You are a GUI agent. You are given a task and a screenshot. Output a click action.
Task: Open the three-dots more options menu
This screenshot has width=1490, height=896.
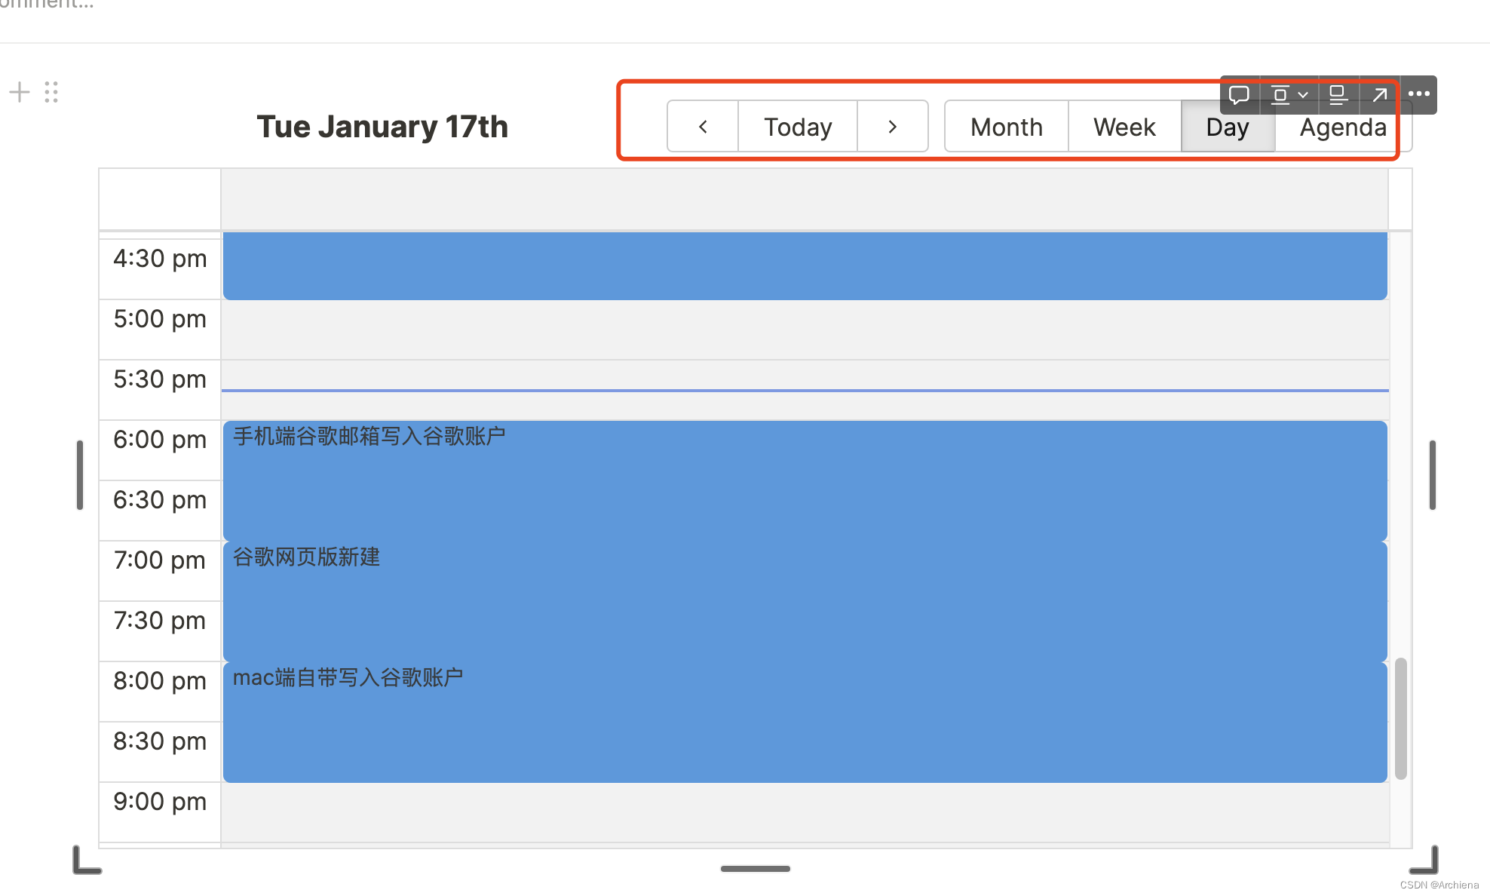(1418, 94)
